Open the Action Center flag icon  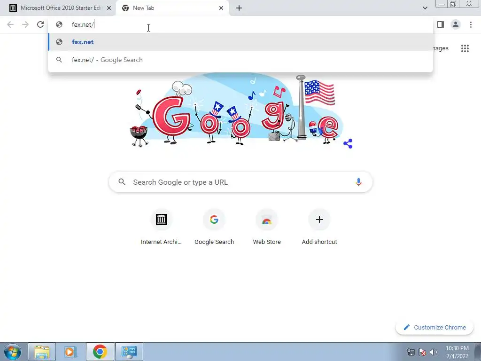pos(422,352)
